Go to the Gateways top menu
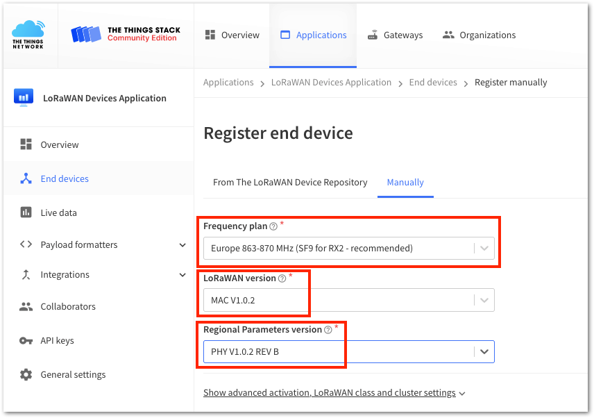 pos(395,35)
